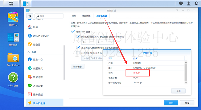
Task: Click the permitted DiskStation devices field
Action: coord(92,58)
